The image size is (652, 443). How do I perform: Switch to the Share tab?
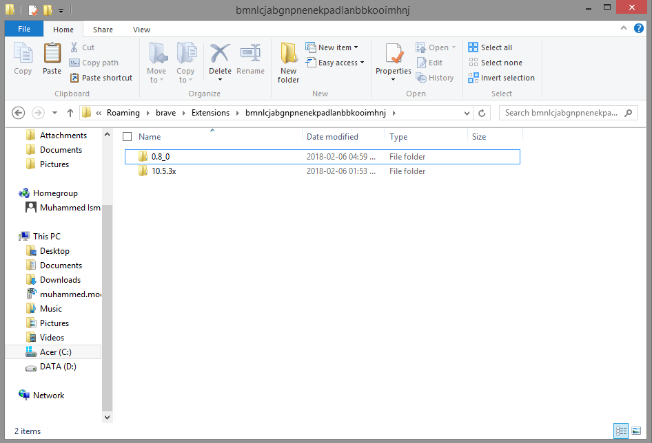tap(103, 30)
